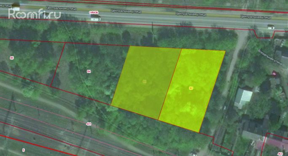288x156 pixels.
Task: Select the bright yellow highlighted parcel 80
Action: tap(192, 90)
